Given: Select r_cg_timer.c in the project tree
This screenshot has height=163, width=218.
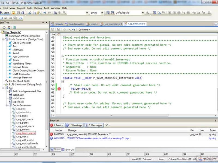Looking at the screenshot, I should (23, 130).
